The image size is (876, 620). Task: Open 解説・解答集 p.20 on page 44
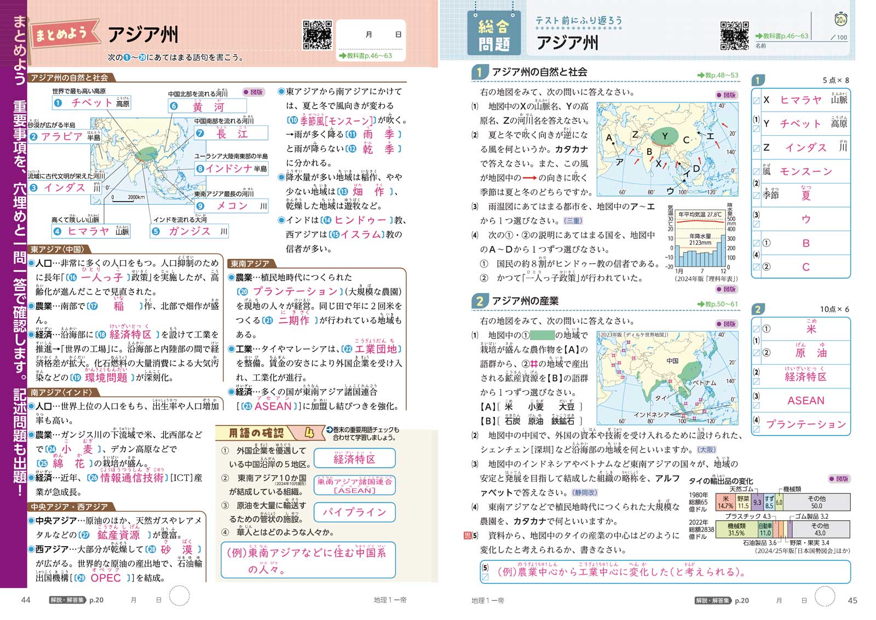point(76,600)
